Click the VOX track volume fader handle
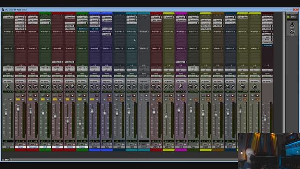300x169 pixels. [x=179, y=109]
